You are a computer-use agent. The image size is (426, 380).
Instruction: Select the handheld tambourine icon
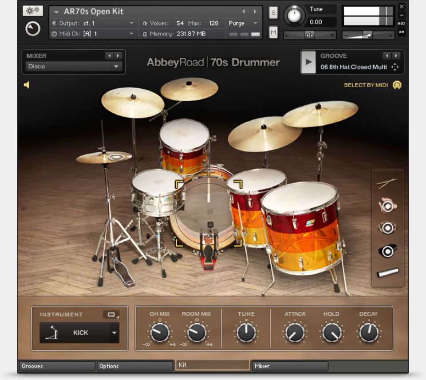[x=387, y=206]
